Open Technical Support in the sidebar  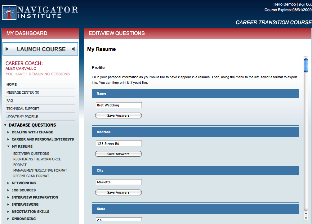23,109
